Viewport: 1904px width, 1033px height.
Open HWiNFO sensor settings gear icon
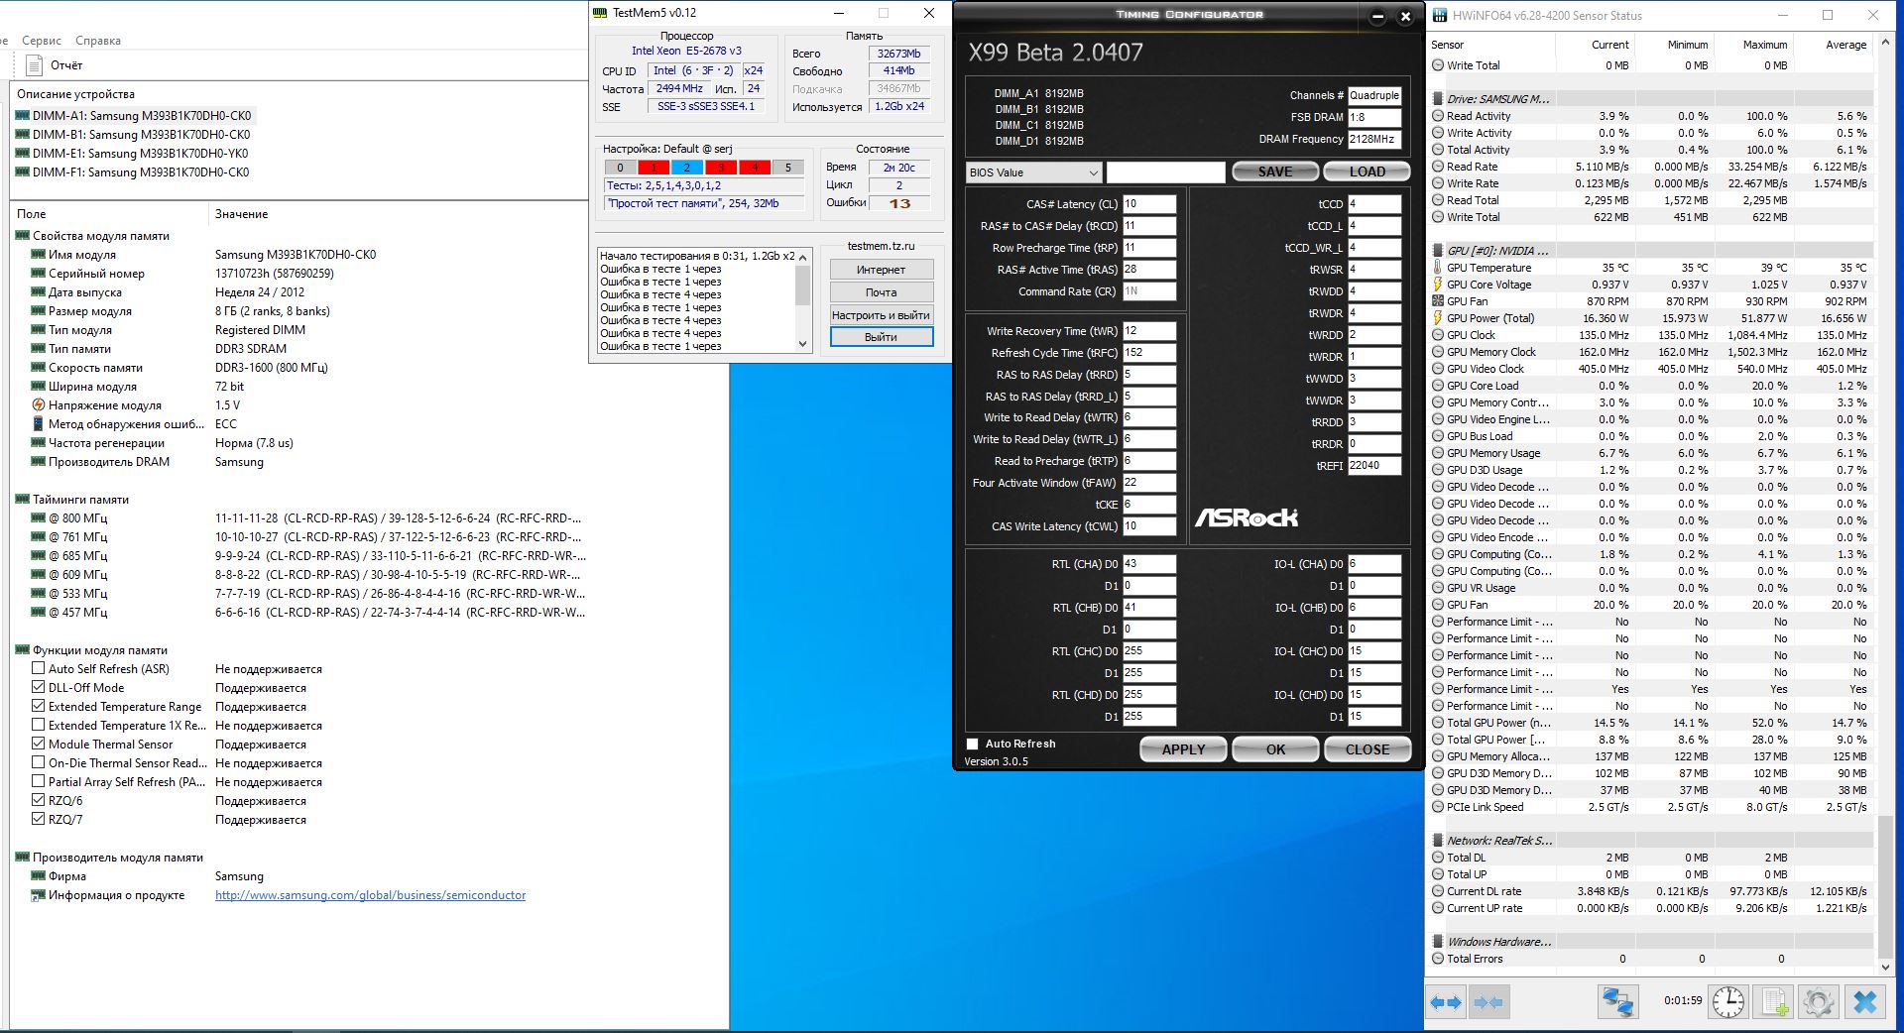(x=1819, y=1002)
